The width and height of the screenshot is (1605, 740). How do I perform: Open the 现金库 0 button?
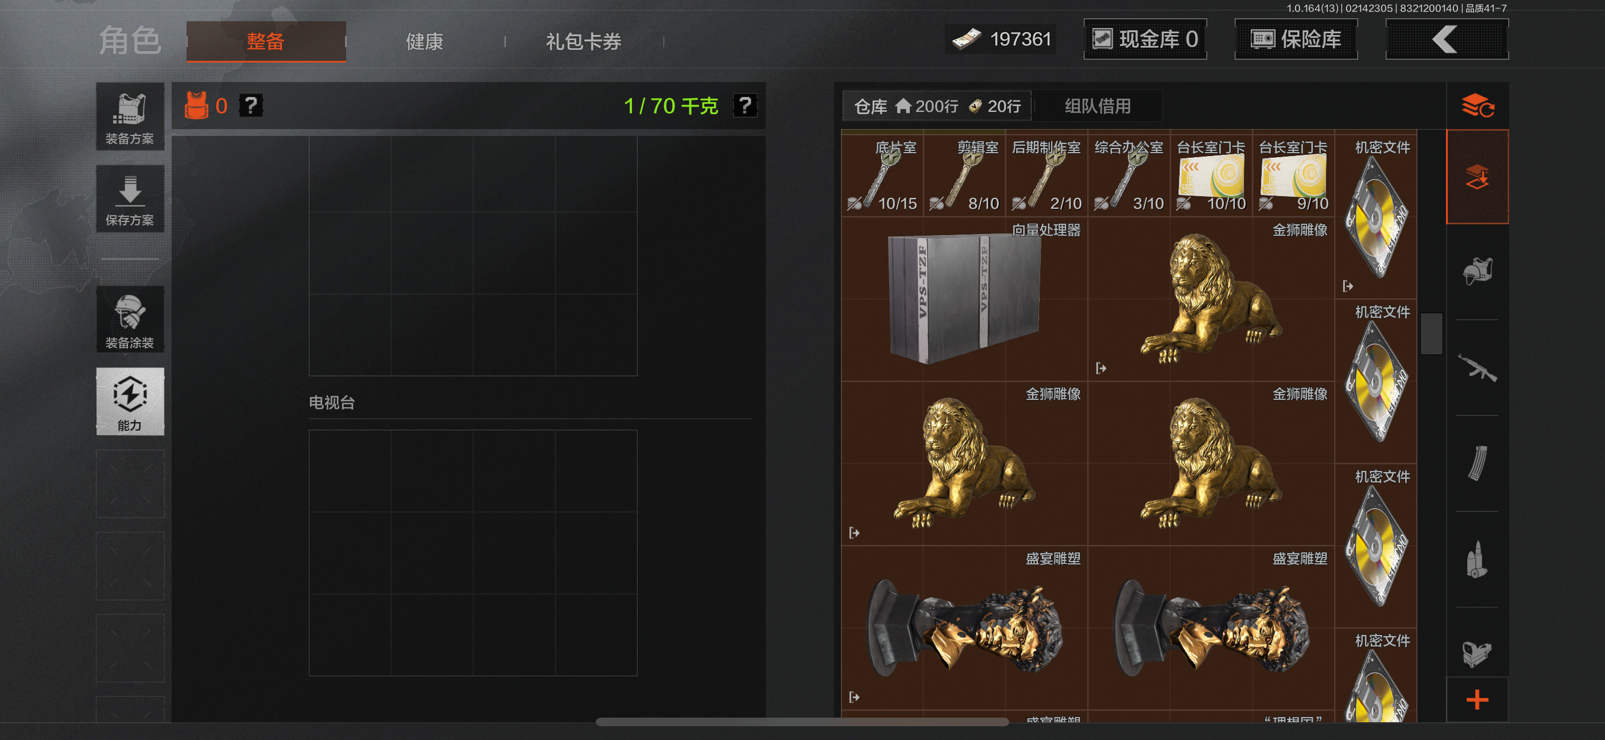coord(1145,39)
